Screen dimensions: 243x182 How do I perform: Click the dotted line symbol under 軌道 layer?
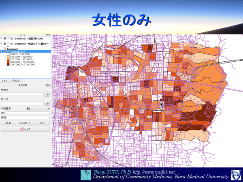click(8, 46)
